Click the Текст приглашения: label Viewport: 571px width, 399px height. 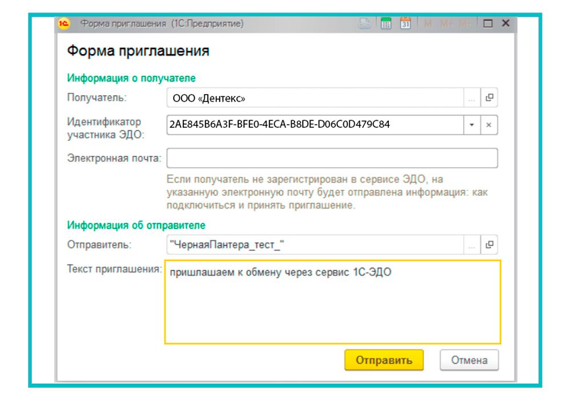(114, 269)
